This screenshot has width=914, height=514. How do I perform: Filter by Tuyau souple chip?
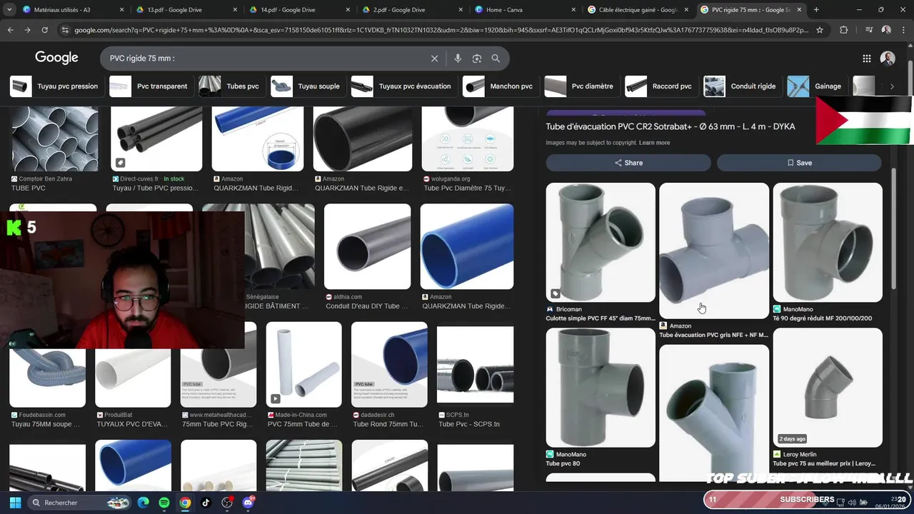click(306, 86)
